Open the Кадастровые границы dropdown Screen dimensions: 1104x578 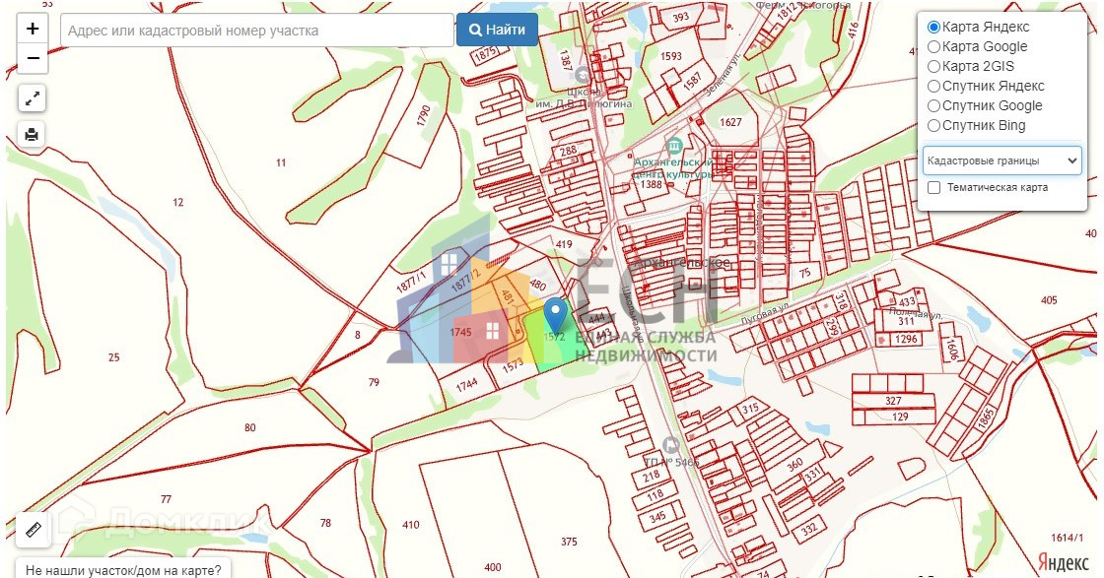coord(1001,161)
